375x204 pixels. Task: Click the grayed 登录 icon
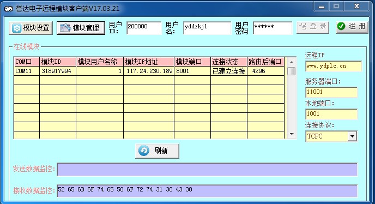pyautogui.click(x=303, y=26)
